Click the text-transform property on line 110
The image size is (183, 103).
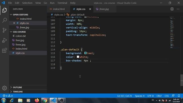click(x=76, y=35)
